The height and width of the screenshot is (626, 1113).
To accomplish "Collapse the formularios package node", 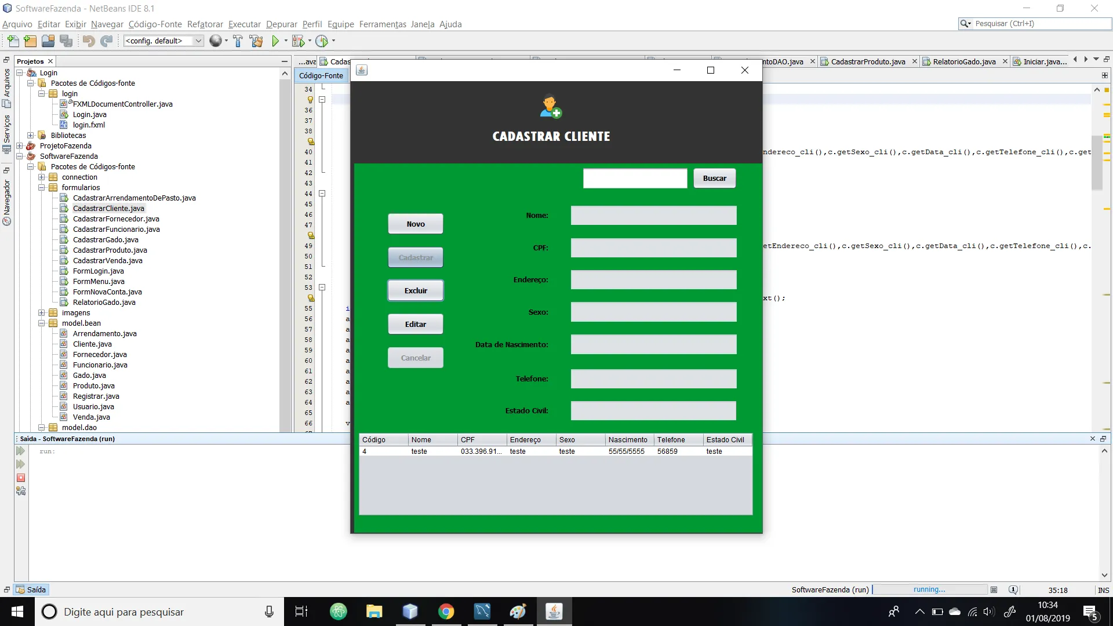I will point(42,187).
